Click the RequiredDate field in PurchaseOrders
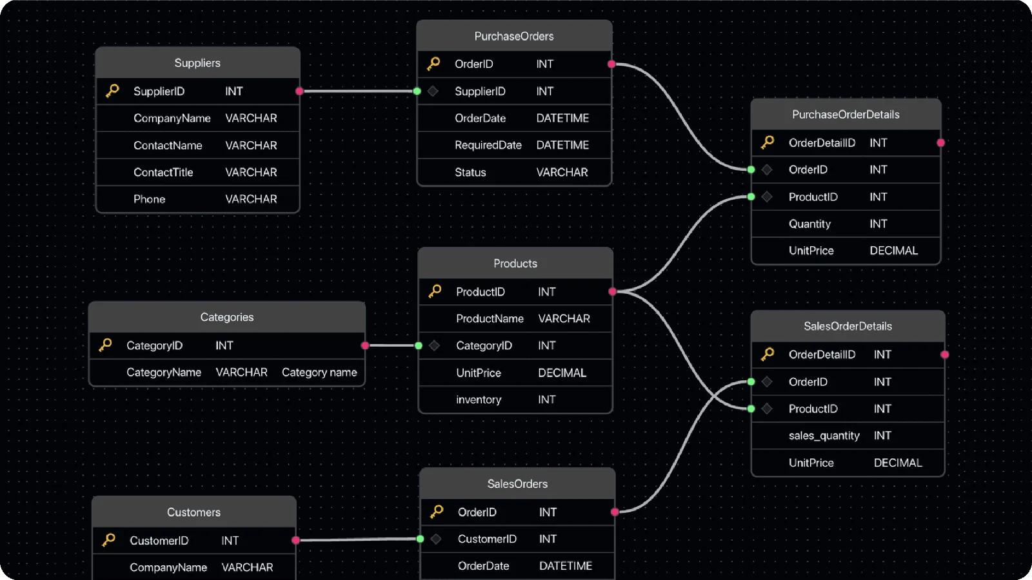This screenshot has height=580, width=1032. click(514, 145)
